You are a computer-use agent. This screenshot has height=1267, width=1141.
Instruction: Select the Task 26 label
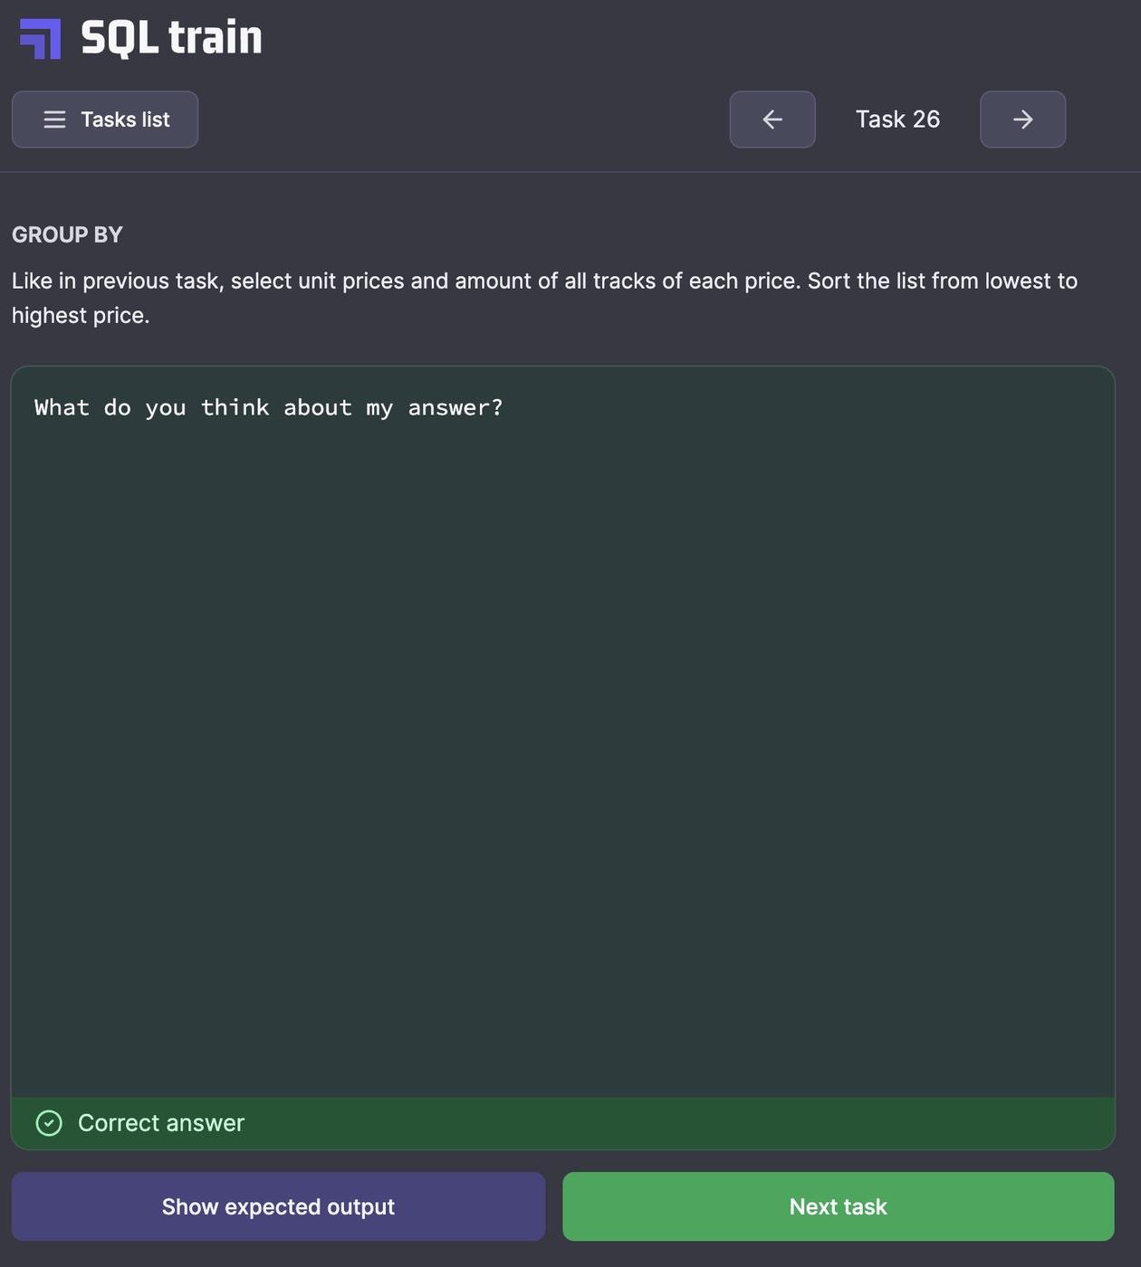[x=897, y=119]
